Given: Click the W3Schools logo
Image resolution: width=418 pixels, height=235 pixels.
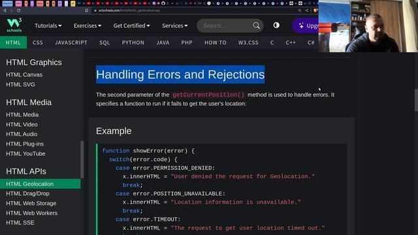Looking at the screenshot, I should pyautogui.click(x=14, y=25).
